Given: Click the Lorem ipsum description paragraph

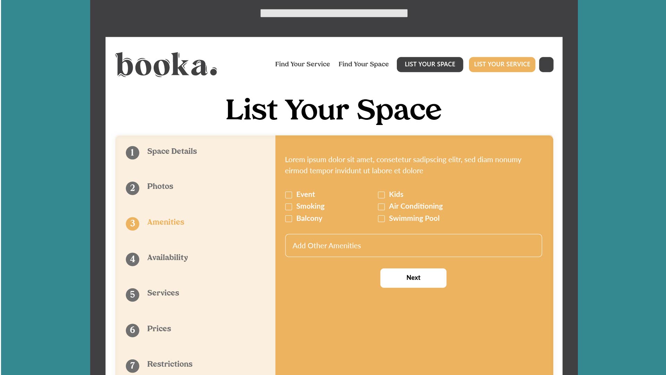Looking at the screenshot, I should click(x=403, y=165).
